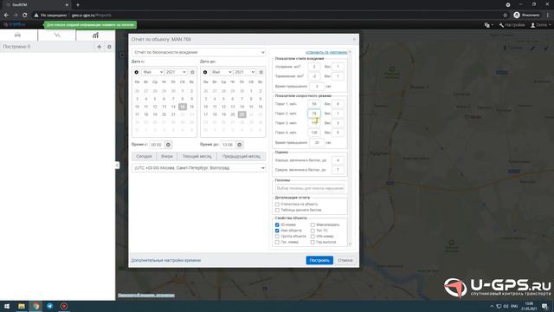
Task: Uncheck the 'Имя объекта' checkbox
Action: pos(277,231)
